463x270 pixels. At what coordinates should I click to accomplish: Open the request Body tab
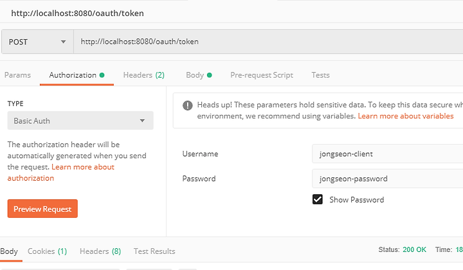pyautogui.click(x=195, y=75)
